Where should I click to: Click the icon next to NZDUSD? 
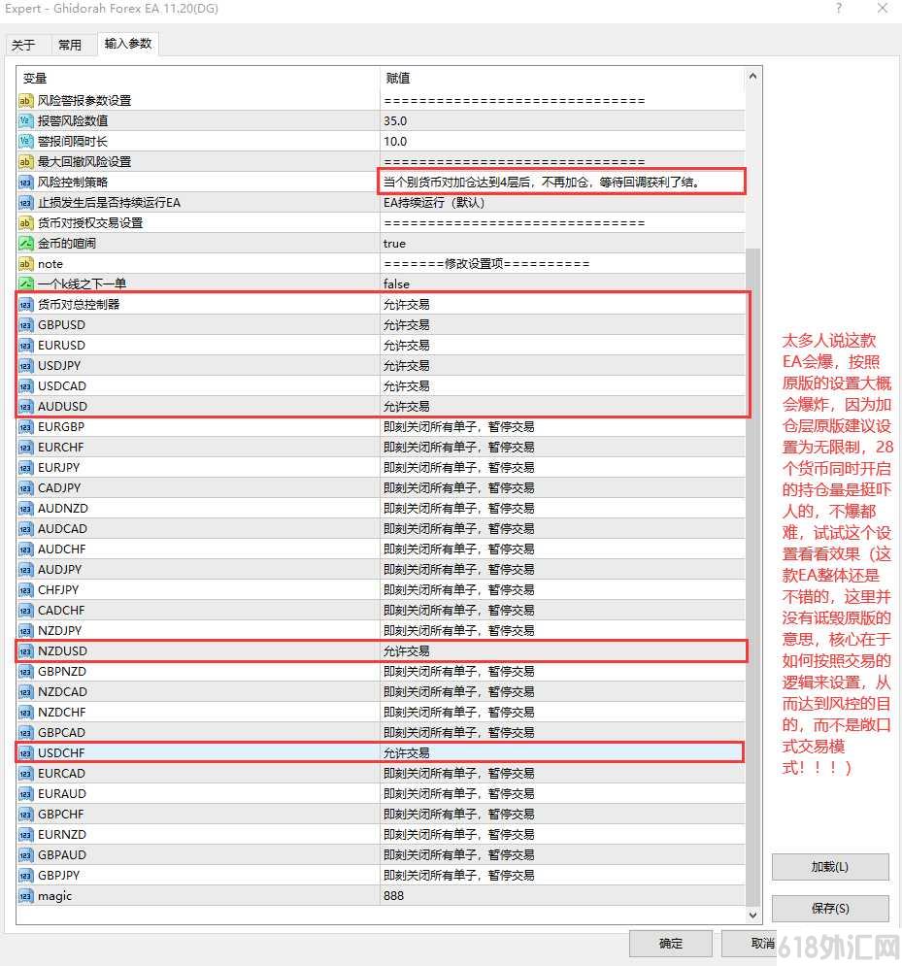pos(25,650)
